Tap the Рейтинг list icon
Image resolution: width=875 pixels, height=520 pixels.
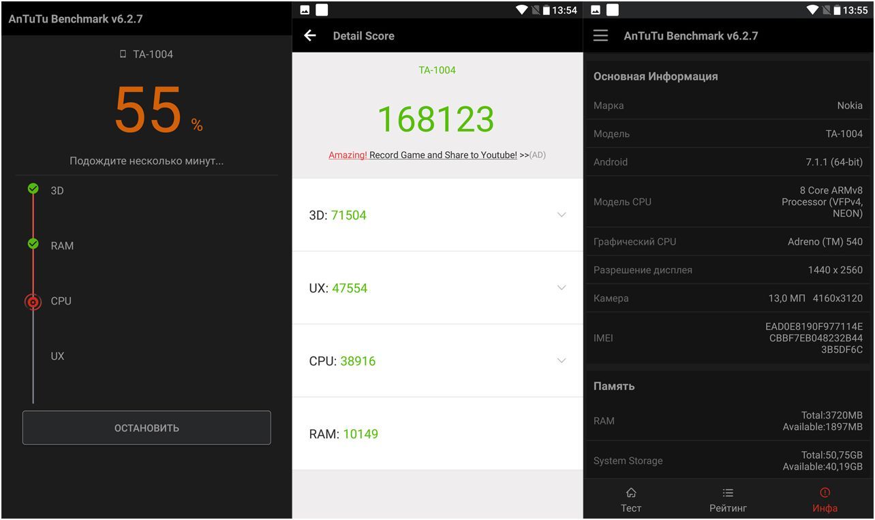(728, 493)
